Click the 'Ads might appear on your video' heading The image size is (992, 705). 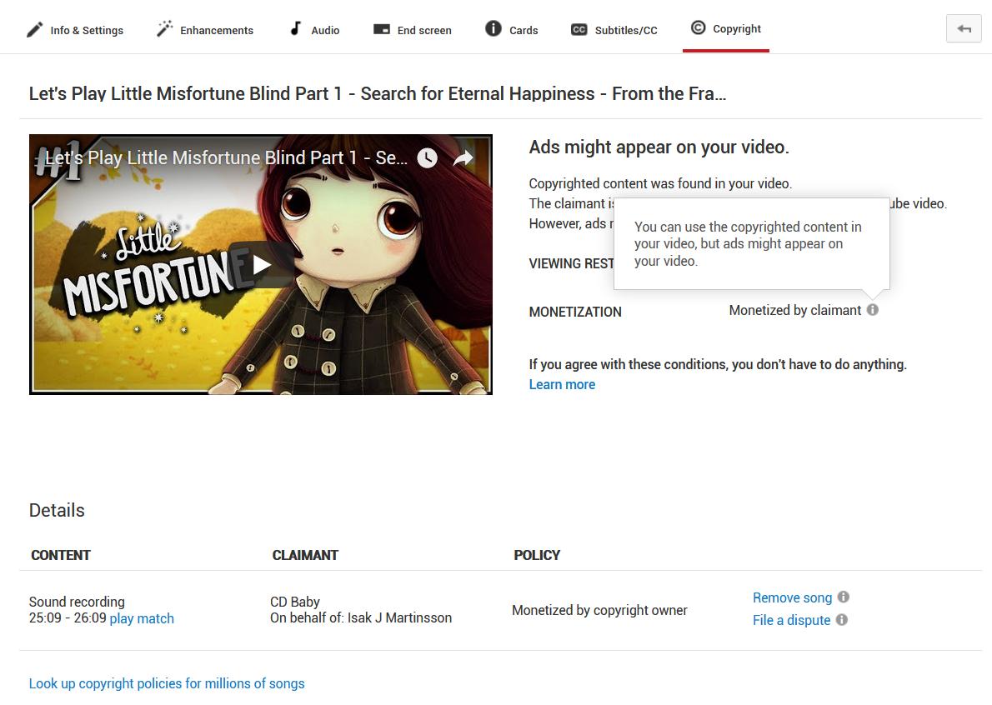point(659,147)
